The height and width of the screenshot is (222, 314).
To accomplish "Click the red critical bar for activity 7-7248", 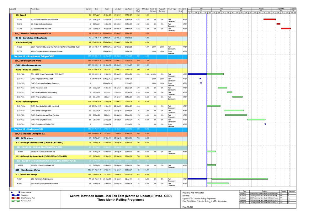I will [x=286, y=29].
